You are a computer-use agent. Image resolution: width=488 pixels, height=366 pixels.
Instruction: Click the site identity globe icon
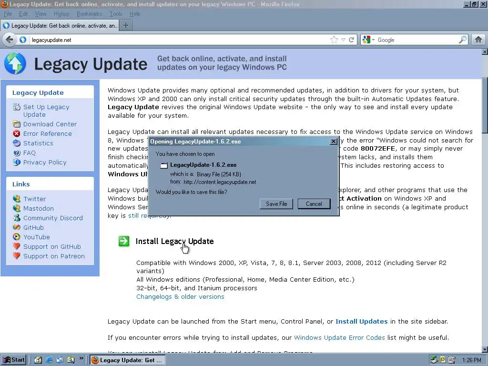coord(23,40)
